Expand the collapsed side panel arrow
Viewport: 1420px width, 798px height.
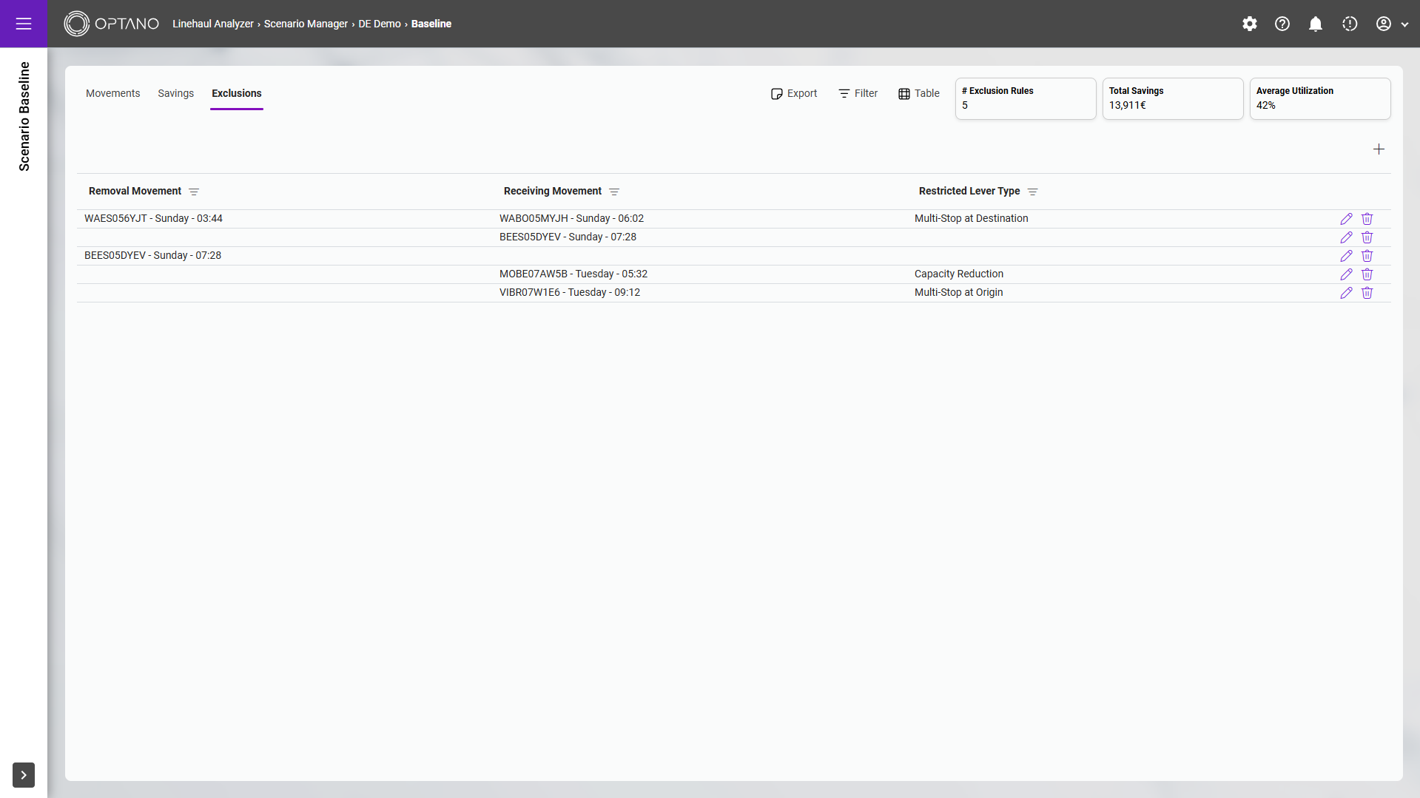pos(24,774)
